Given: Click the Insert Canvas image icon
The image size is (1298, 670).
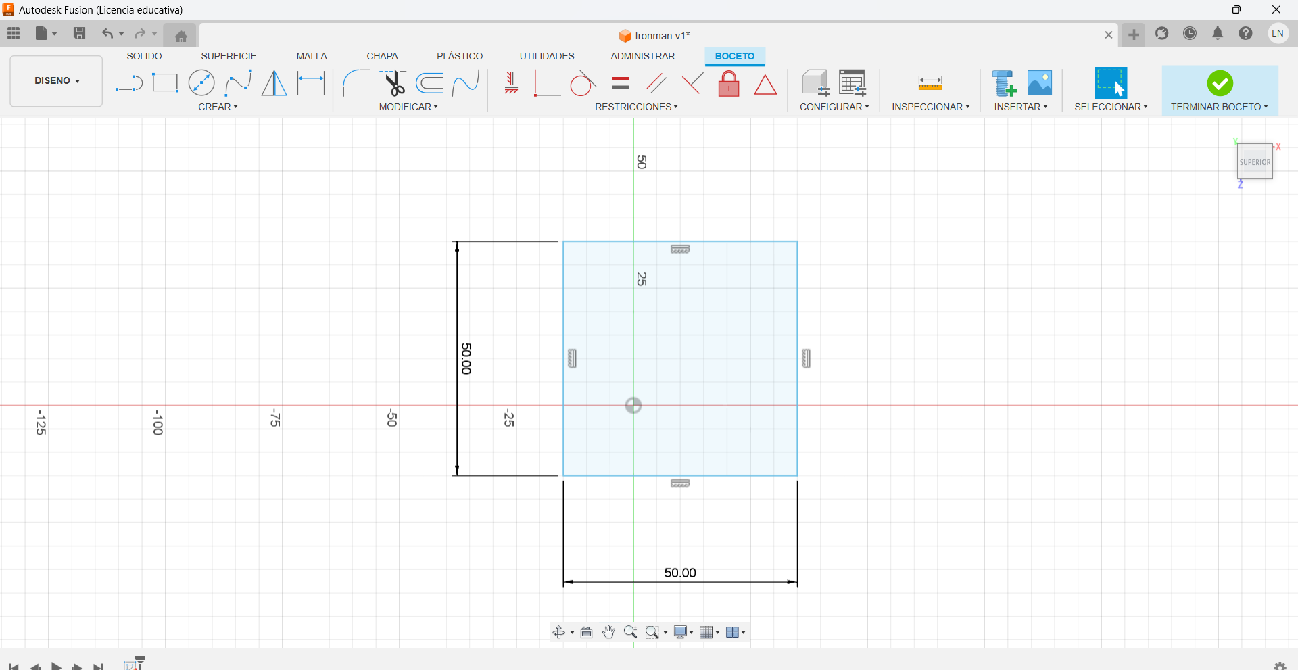Looking at the screenshot, I should click(x=1040, y=83).
